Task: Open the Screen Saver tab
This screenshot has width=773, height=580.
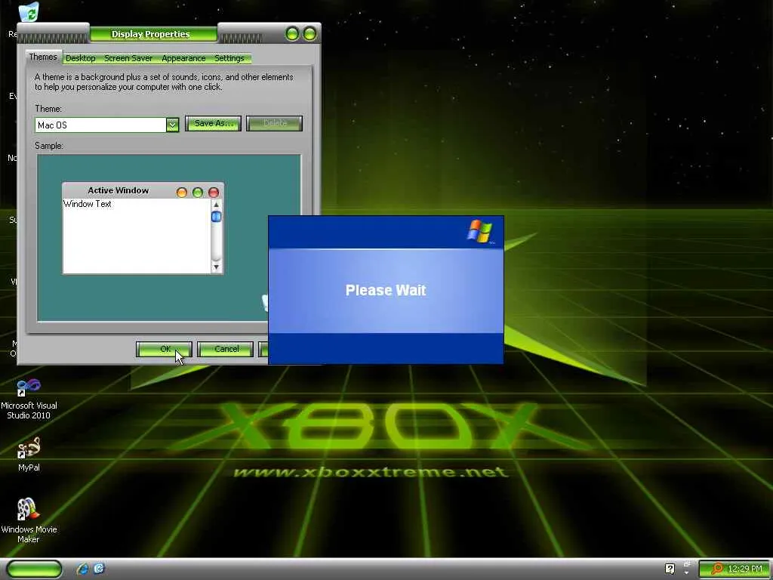Action: pos(128,58)
